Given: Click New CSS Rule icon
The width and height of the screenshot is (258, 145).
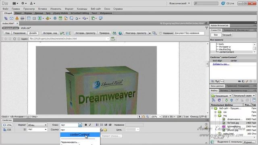Looking at the screenshot, I should (x=243, y=81).
